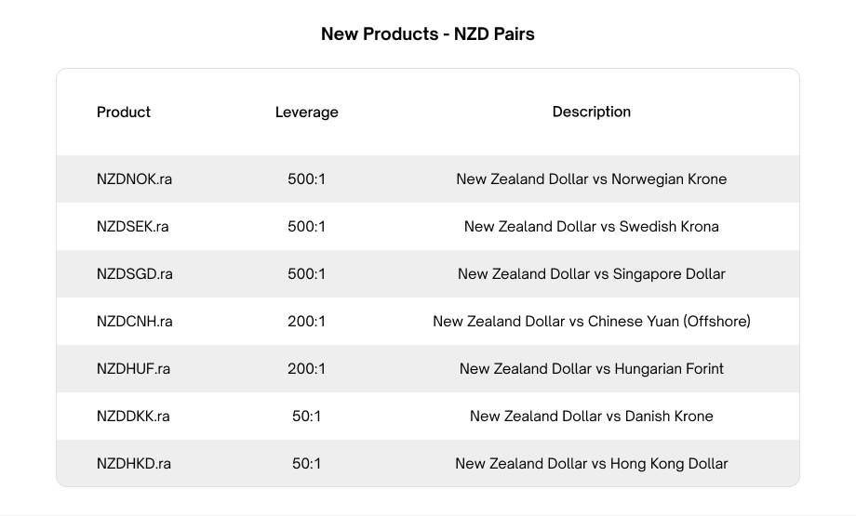The width and height of the screenshot is (856, 516).
Task: Click "New Zealand Dollar vs Hong Kong Dollar" description
Action: click(x=591, y=464)
